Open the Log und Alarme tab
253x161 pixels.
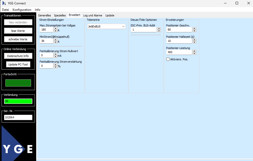[93, 15]
